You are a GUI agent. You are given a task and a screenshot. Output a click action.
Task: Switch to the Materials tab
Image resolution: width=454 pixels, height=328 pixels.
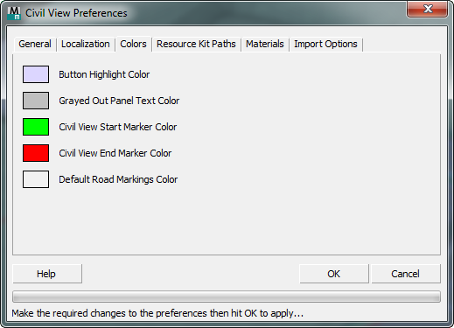click(x=265, y=44)
